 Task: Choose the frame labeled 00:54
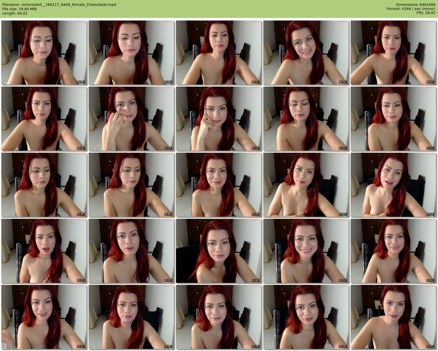pos(44,119)
